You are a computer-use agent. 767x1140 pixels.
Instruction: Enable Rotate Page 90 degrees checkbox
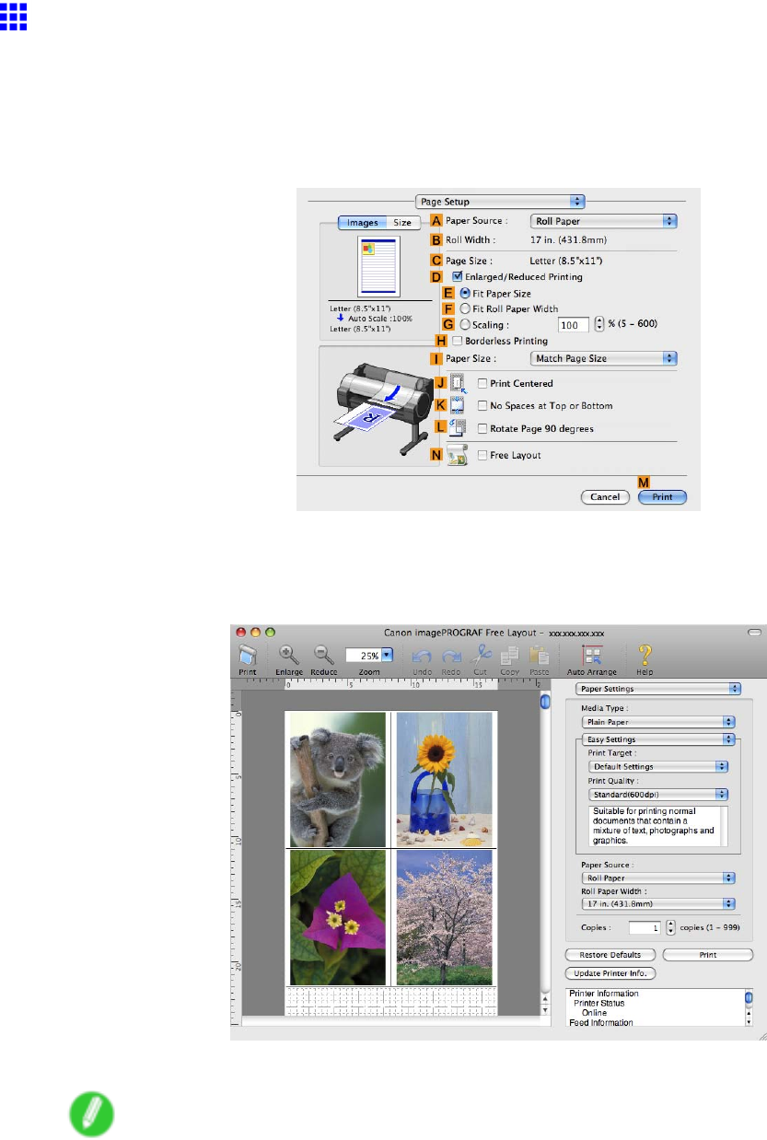[x=482, y=428]
